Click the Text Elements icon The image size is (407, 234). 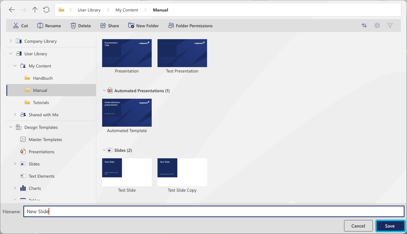click(x=23, y=176)
